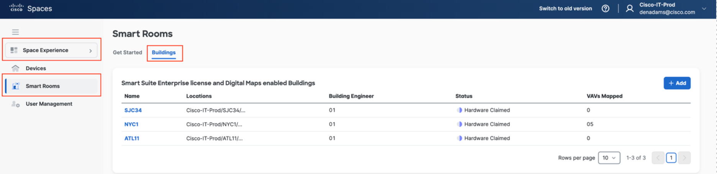Expand the Space Experience chevron

coord(90,50)
